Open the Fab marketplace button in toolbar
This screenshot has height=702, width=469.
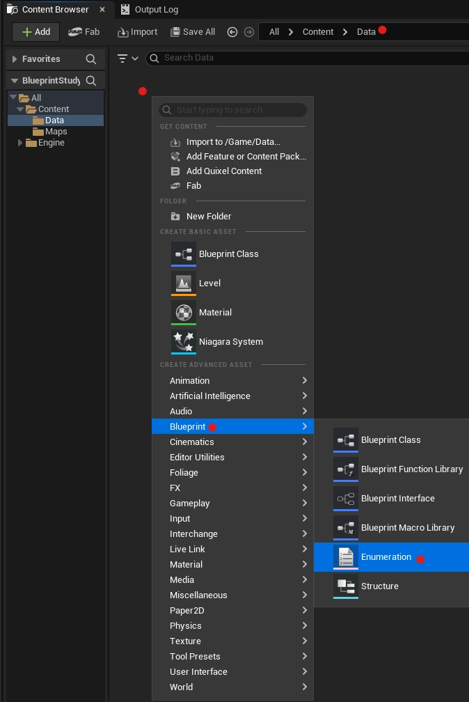point(84,32)
